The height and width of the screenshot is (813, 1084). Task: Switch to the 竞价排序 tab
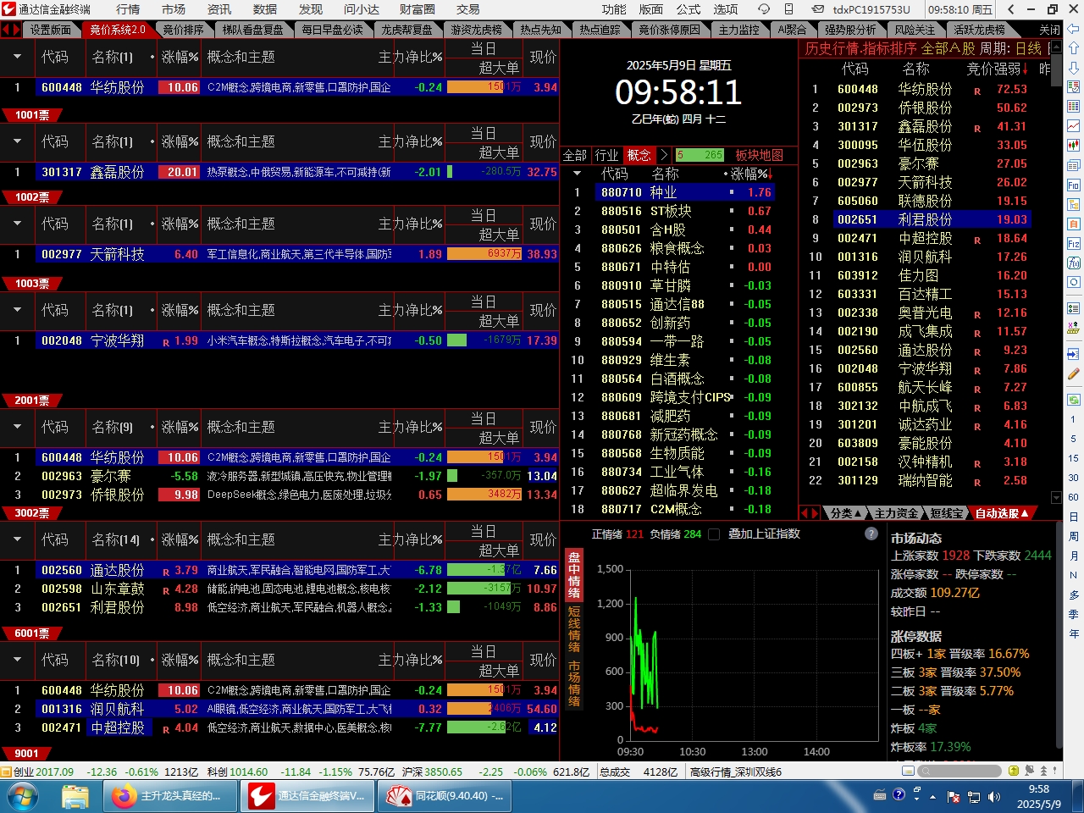183,29
